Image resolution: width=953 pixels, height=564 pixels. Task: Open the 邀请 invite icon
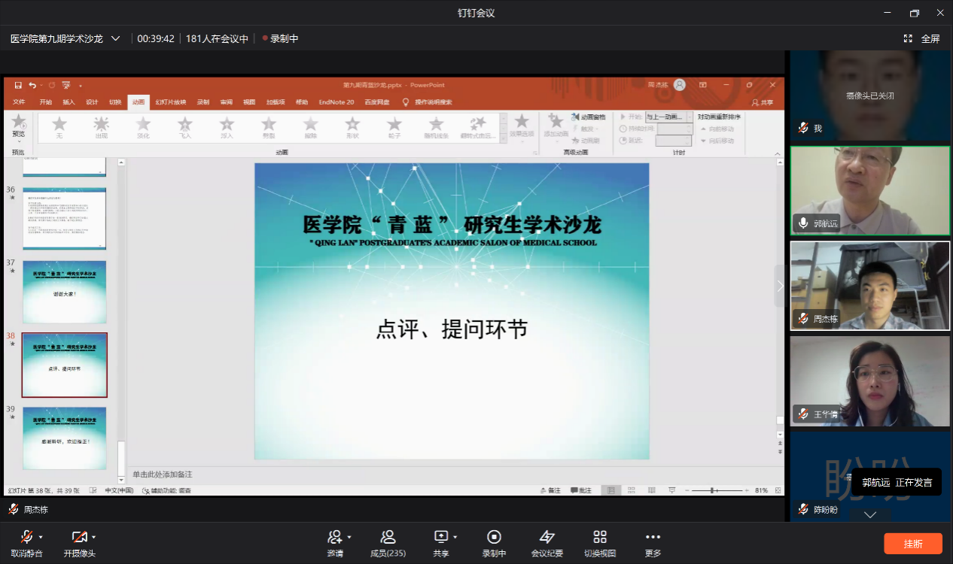335,537
